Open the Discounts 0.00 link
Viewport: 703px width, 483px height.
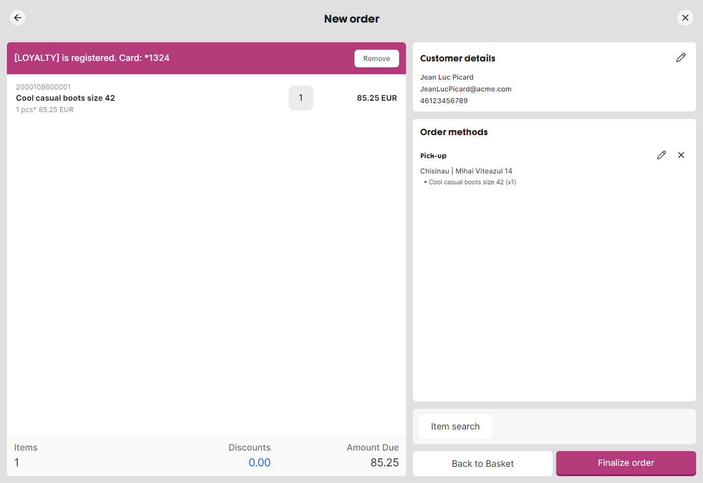point(260,462)
